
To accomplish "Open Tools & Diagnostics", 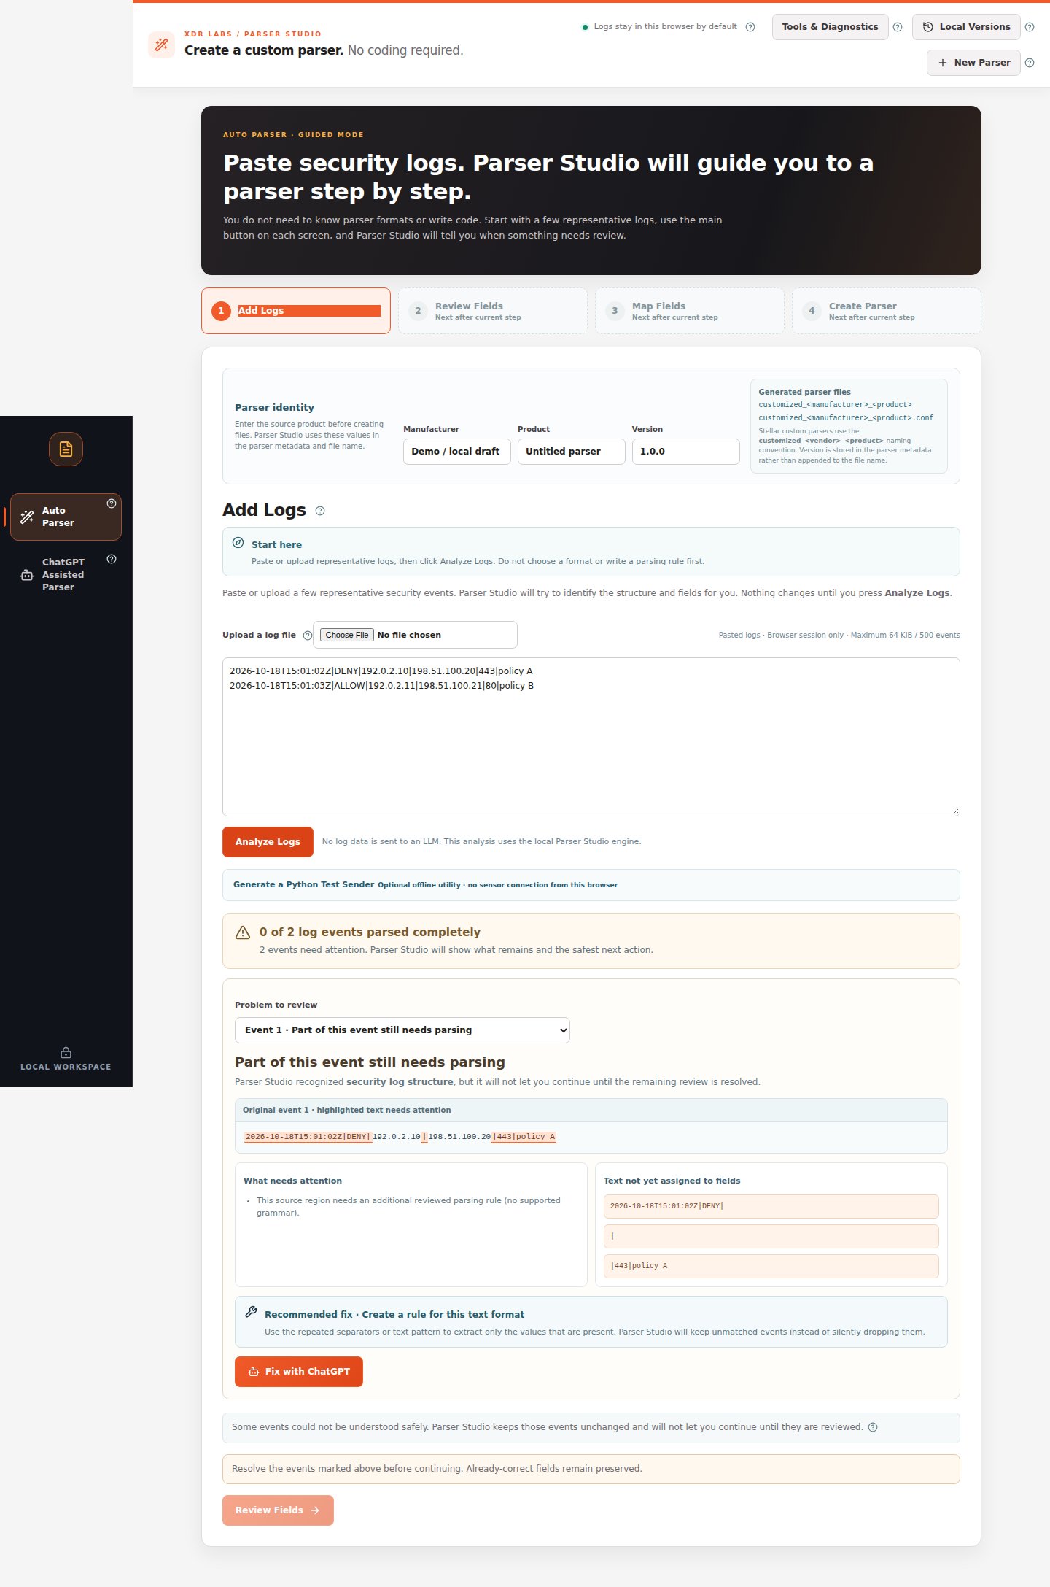I will click(830, 27).
